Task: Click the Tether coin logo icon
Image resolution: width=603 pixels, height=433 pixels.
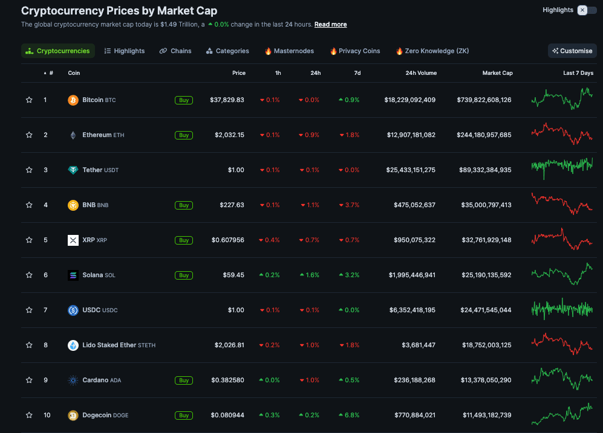Action: [x=73, y=170]
